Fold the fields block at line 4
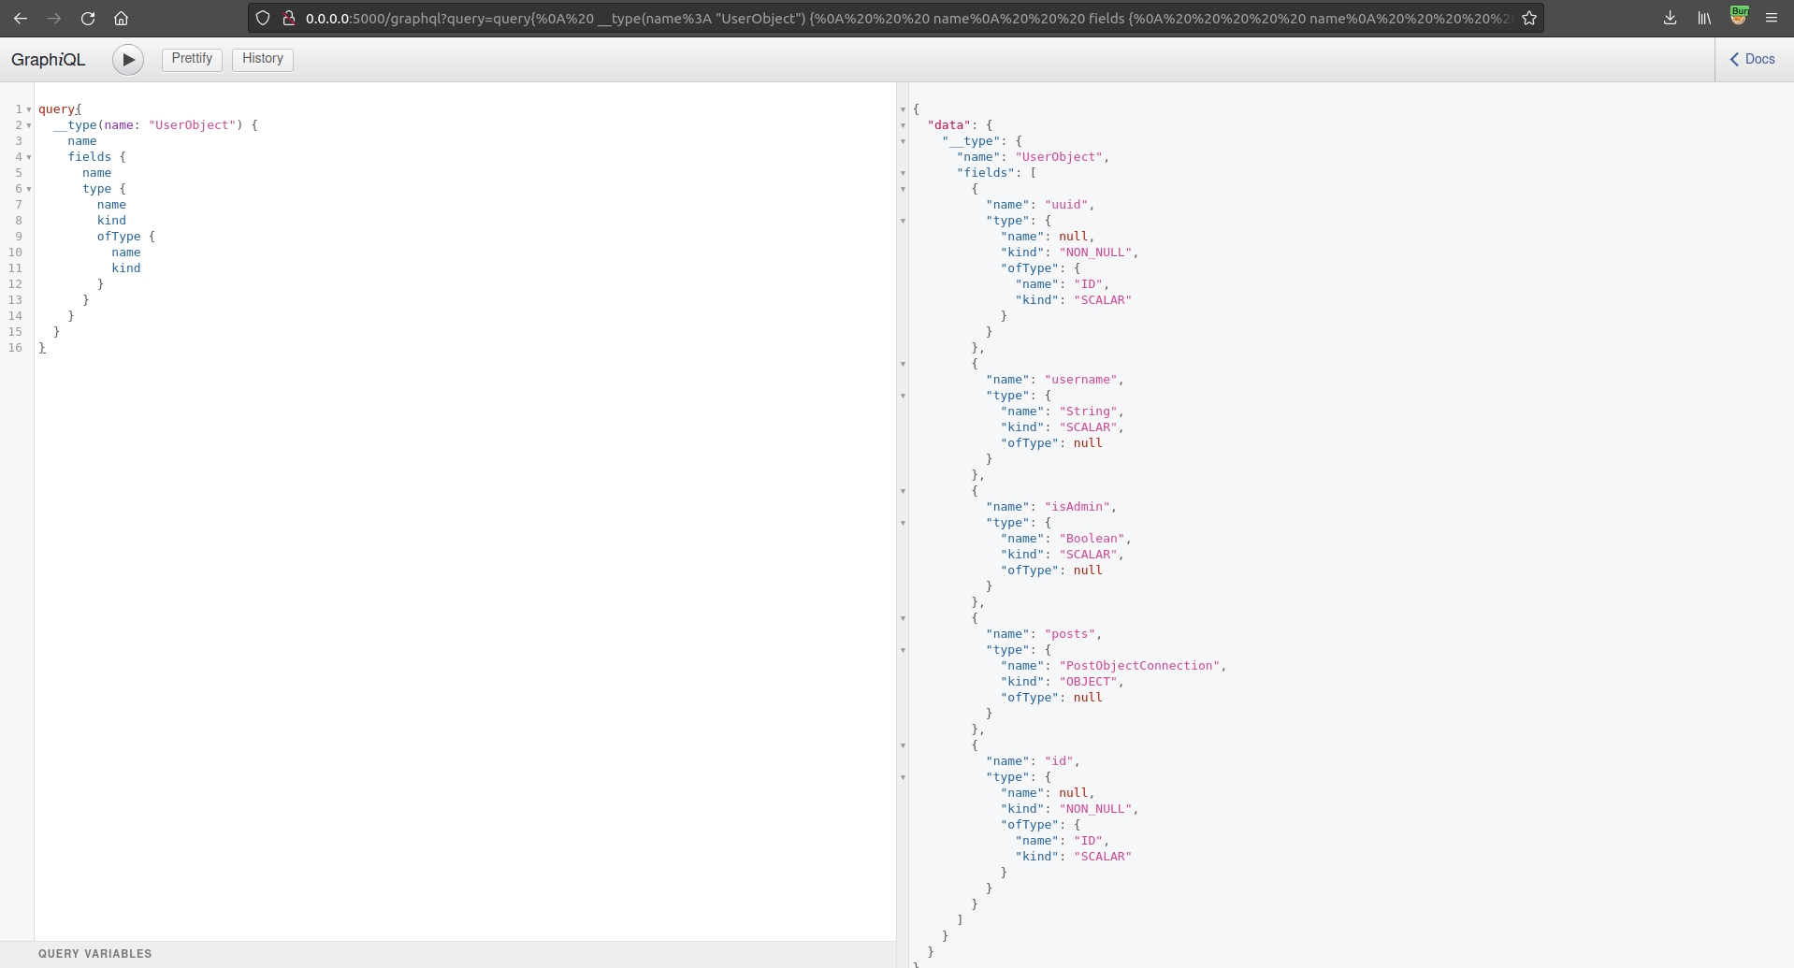 (29, 157)
